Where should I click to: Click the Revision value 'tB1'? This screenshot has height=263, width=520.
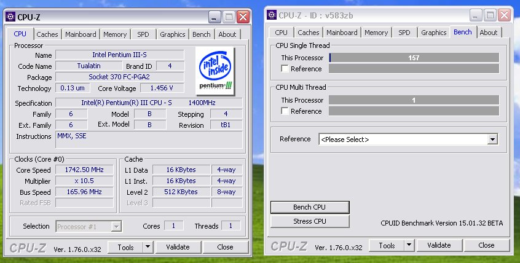tap(226, 125)
